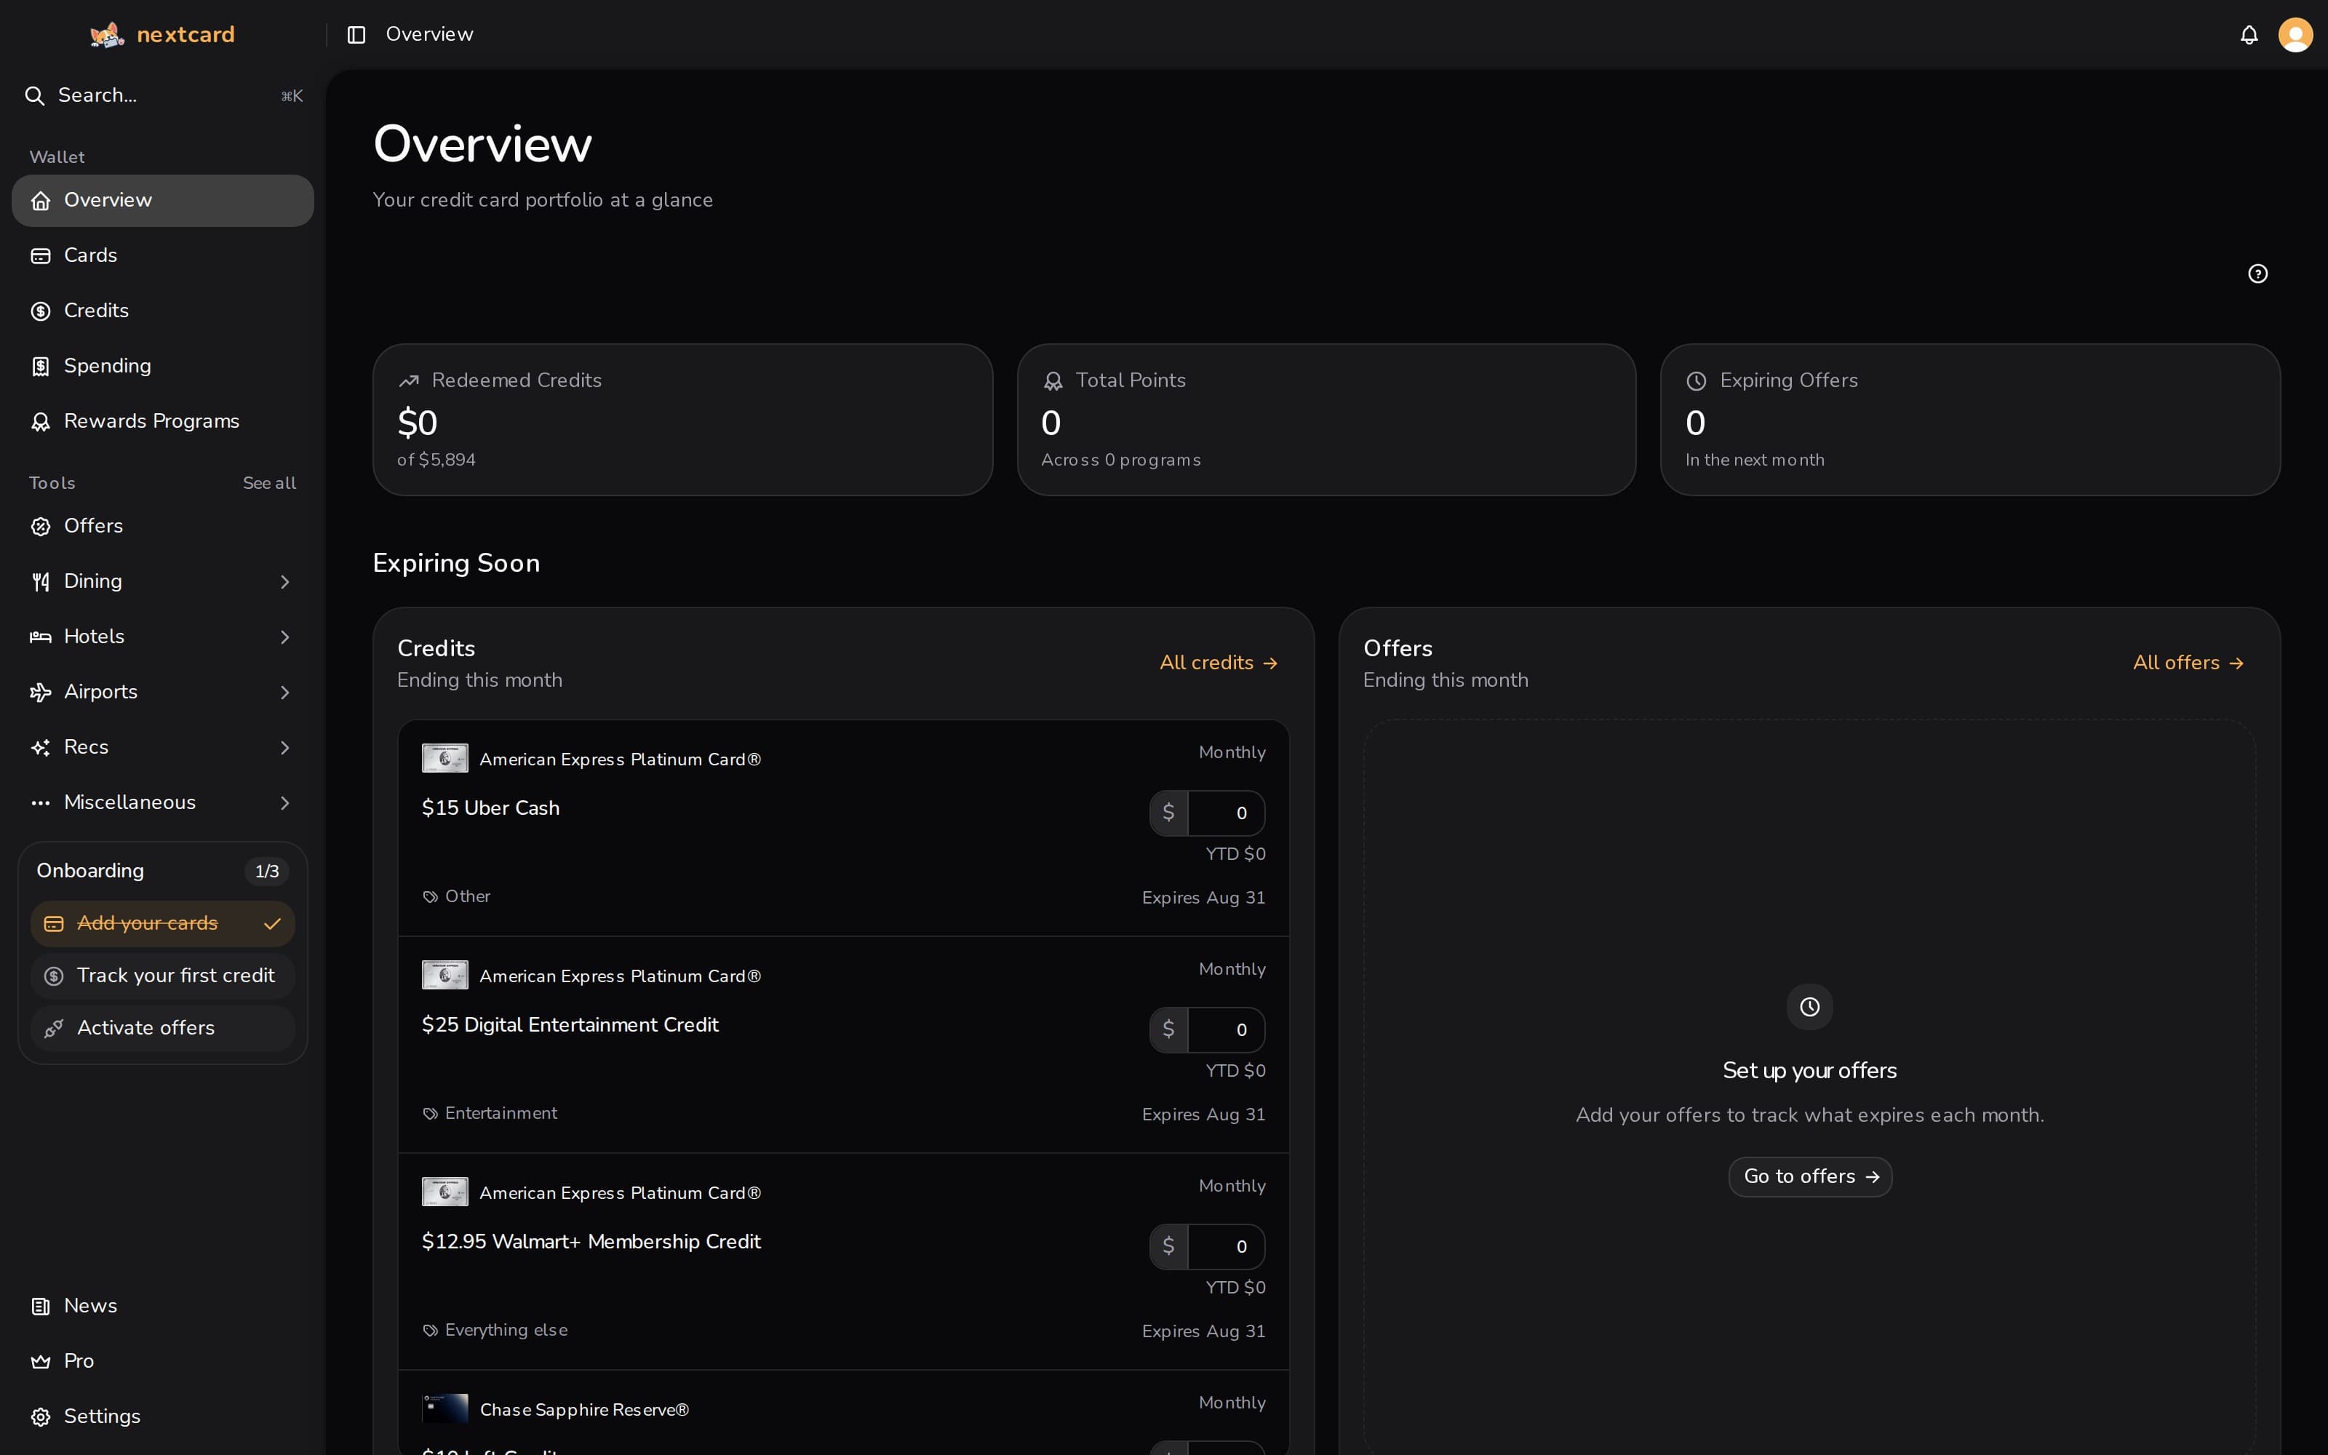Viewport: 2328px width, 1455px height.
Task: Click the Redeemed Credits trend icon
Action: [x=409, y=381]
